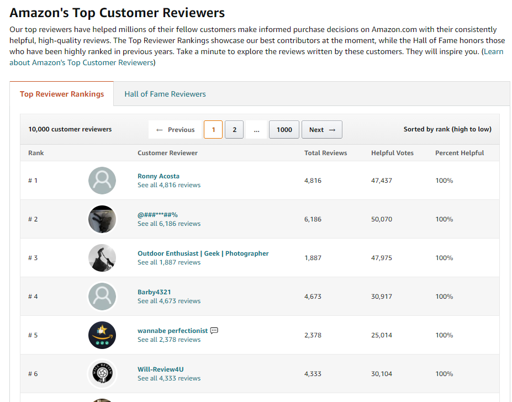The width and height of the screenshot is (512, 402).
Task: Click the '10,000 customer reviewers' count
Action: pyautogui.click(x=70, y=129)
